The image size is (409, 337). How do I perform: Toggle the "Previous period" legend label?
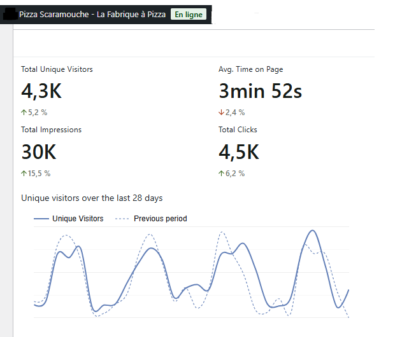160,219
